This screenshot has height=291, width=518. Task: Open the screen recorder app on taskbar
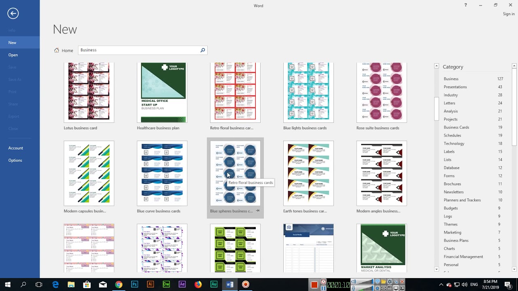coord(246,285)
